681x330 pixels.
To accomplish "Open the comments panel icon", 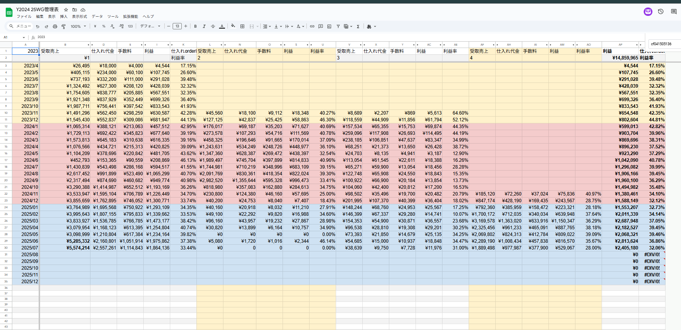I will point(673,12).
